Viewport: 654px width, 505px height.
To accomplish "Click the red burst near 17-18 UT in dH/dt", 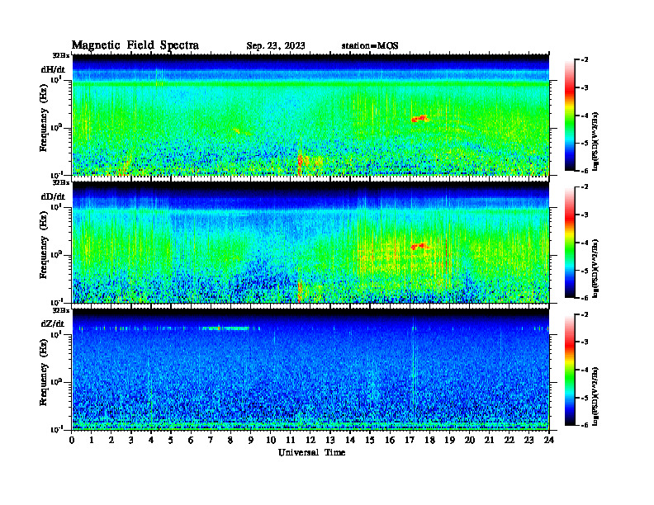I will coord(419,118).
